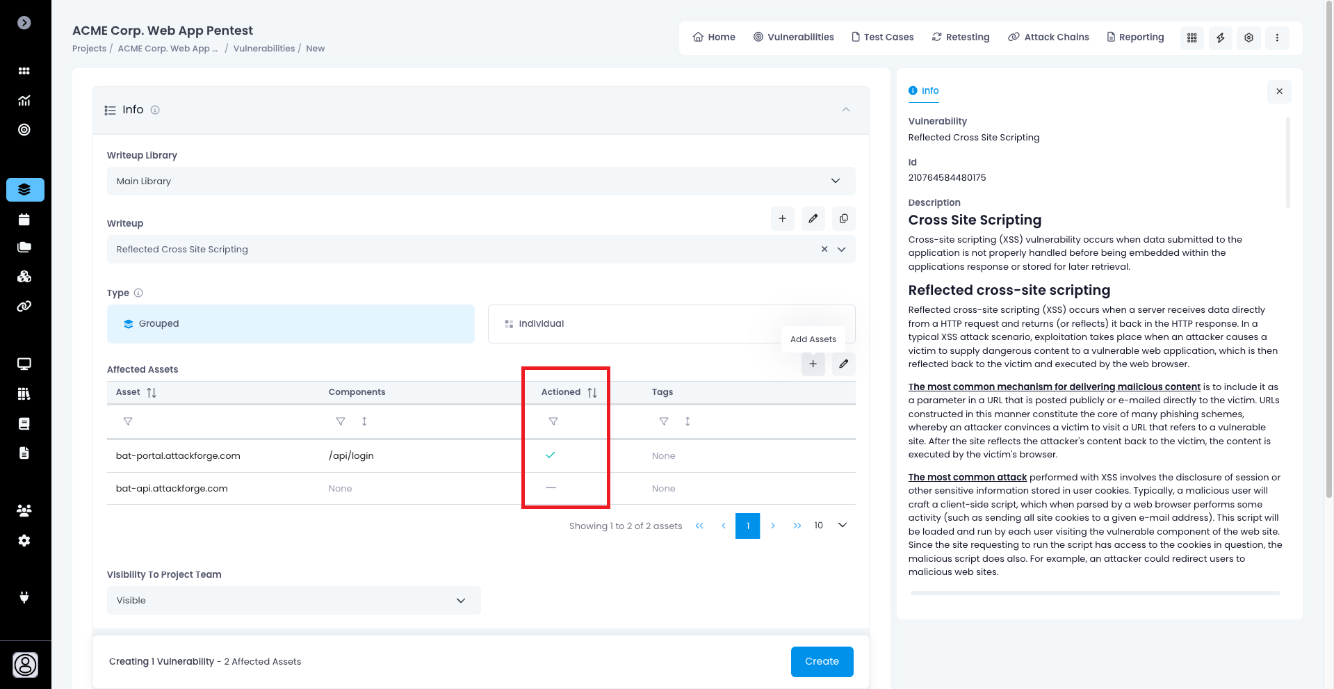1334x689 pixels.
Task: Click the Projects breadcrumb link
Action: pyautogui.click(x=89, y=49)
